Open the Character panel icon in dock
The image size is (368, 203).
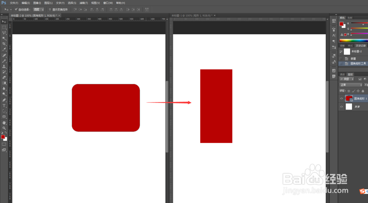tap(334, 35)
